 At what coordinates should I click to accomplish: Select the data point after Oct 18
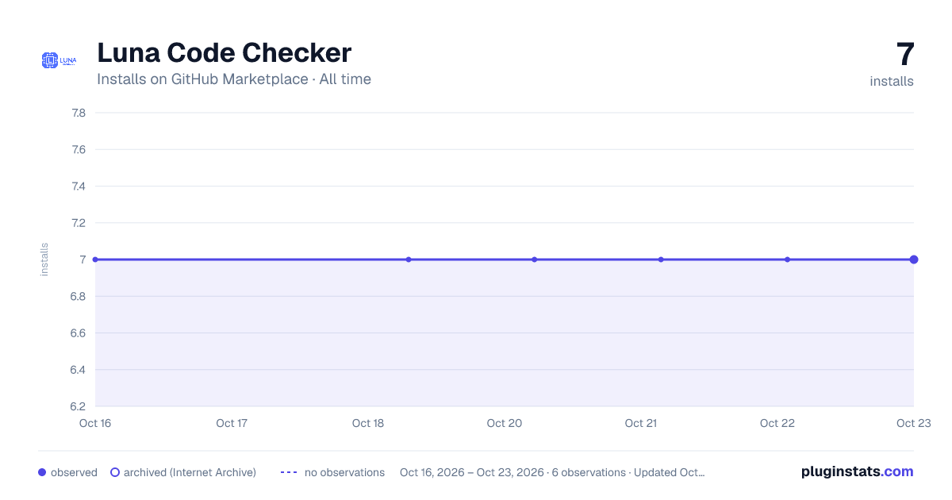click(409, 260)
